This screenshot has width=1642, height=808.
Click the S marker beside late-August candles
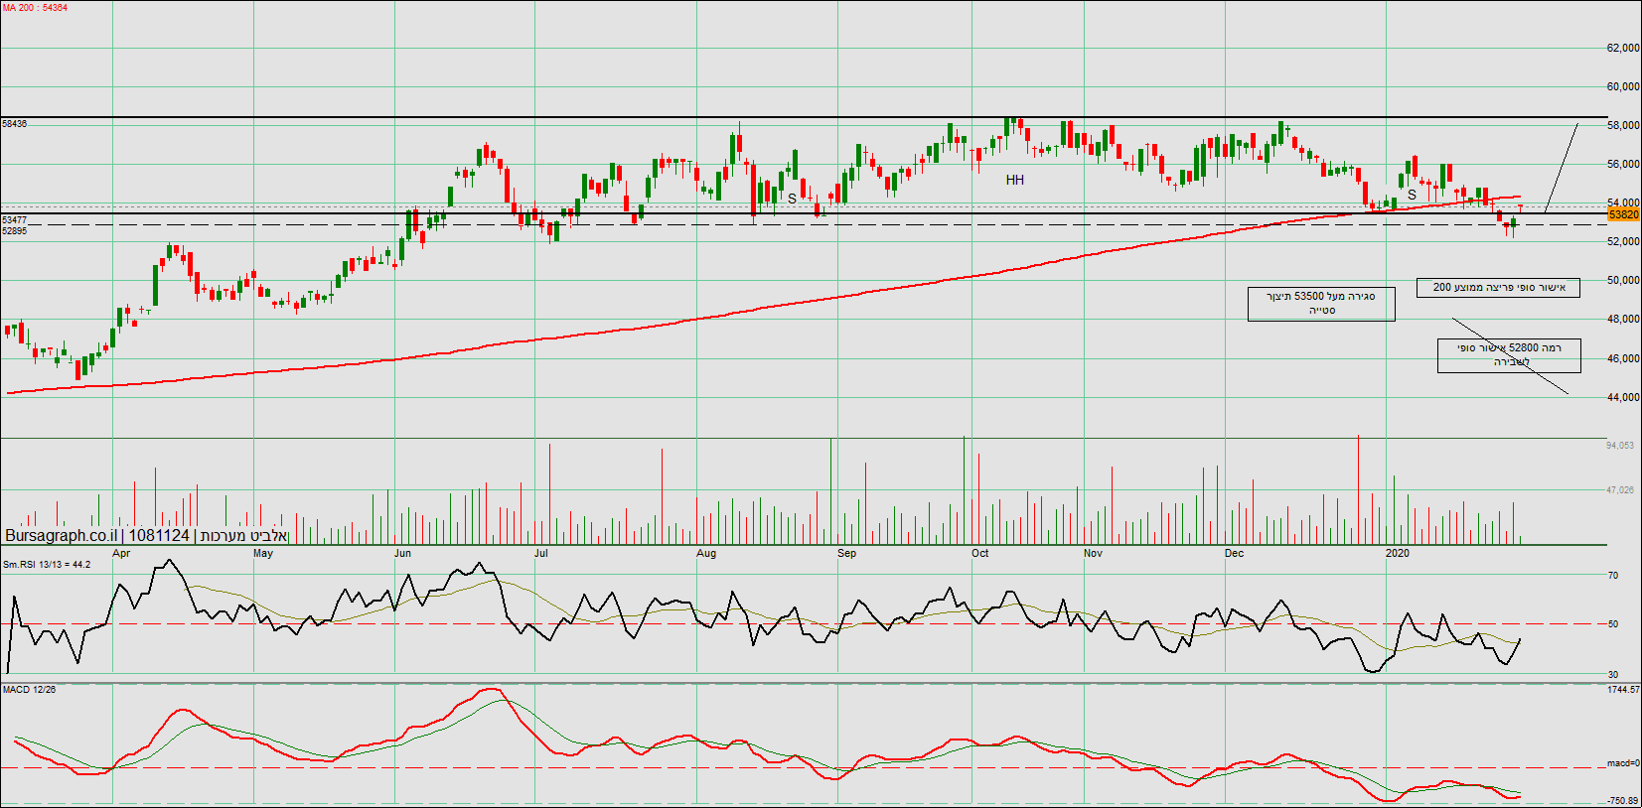(x=792, y=199)
